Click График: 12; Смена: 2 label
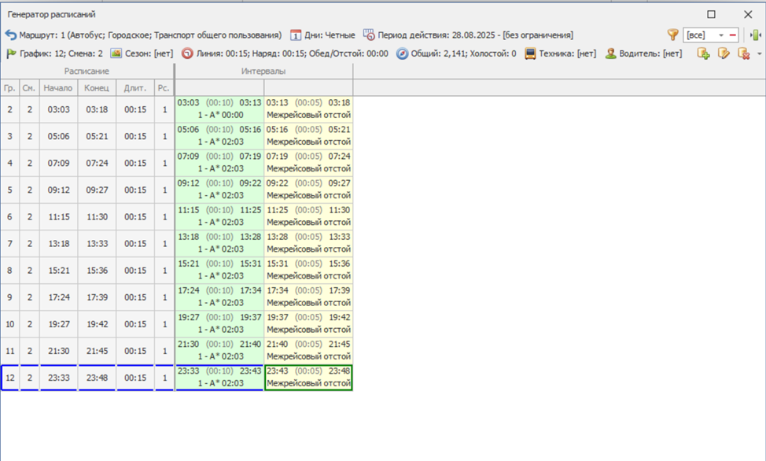Screen dimensions: 766x461 pos(61,53)
